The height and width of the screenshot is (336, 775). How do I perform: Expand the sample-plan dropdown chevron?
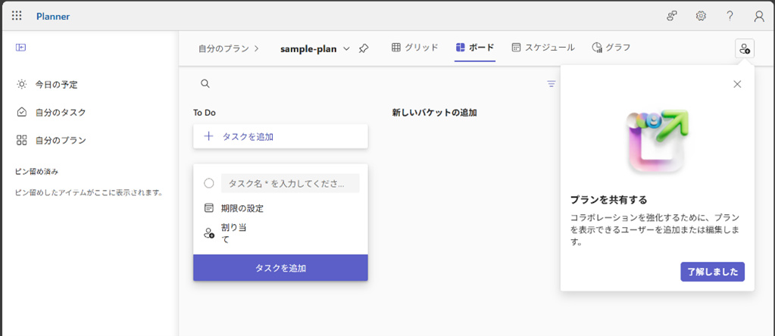[347, 48]
